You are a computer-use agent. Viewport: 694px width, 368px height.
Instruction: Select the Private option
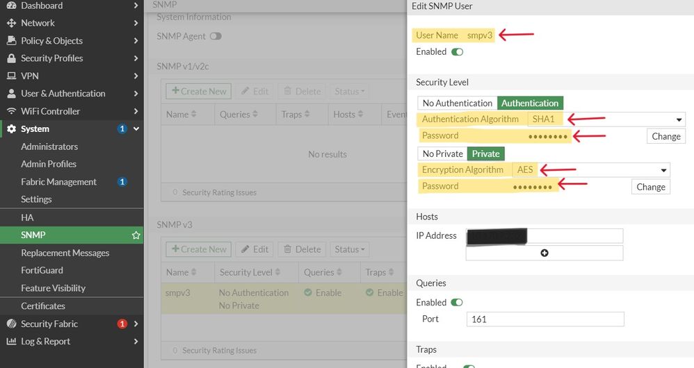point(485,153)
